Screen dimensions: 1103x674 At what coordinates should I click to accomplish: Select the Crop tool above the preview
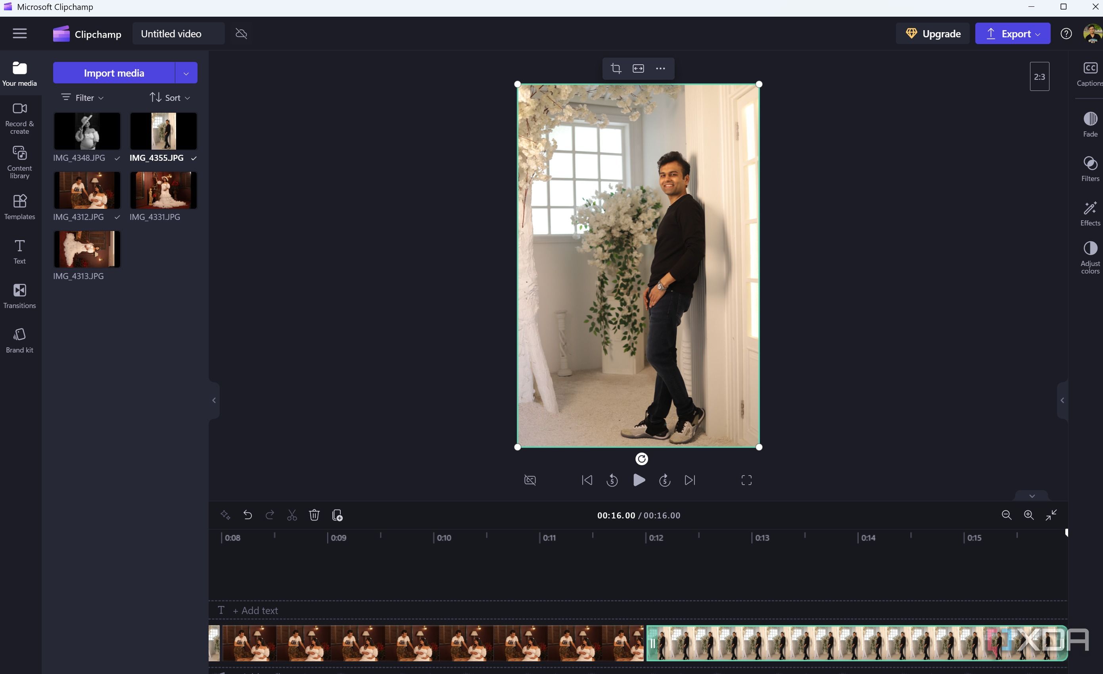pos(616,68)
